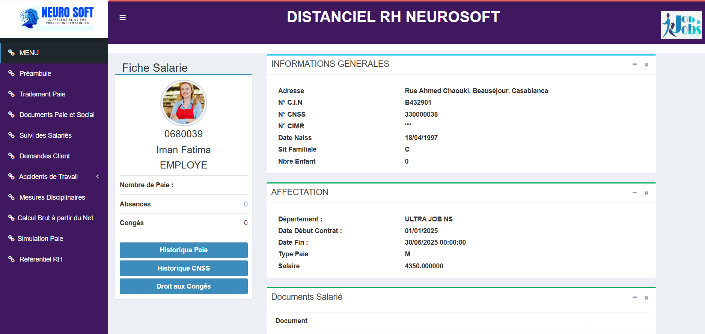Viewport: 705px width, 334px height.
Task: Close the Documents Salarié panel
Action: [646, 298]
